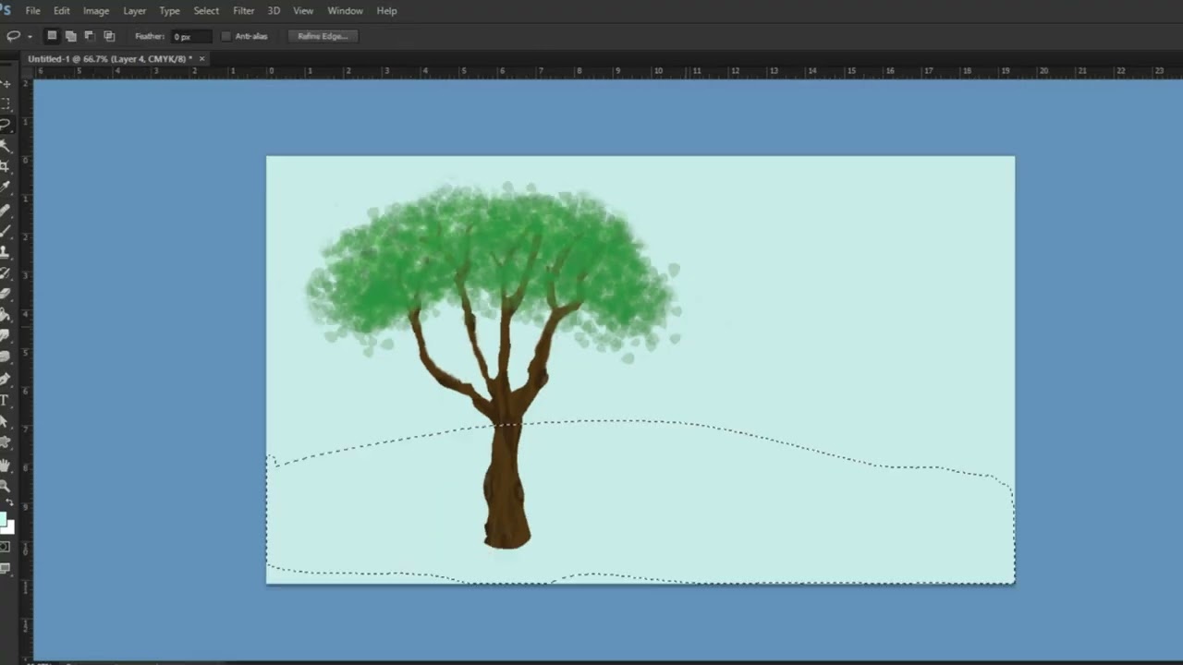The width and height of the screenshot is (1183, 665).
Task: Select the Hand tool
Action: coord(5,465)
